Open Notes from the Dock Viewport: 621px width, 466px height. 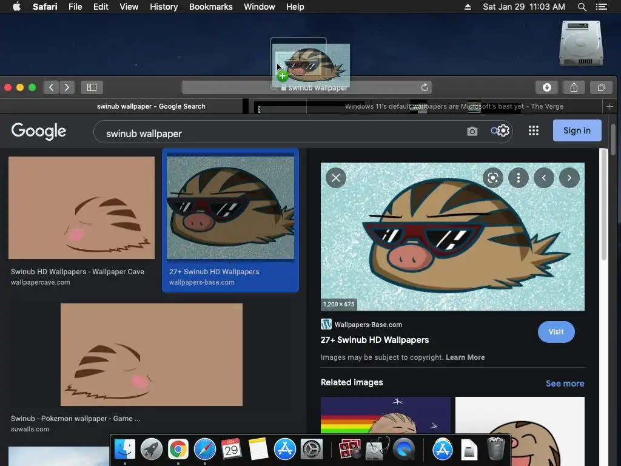[258, 450]
